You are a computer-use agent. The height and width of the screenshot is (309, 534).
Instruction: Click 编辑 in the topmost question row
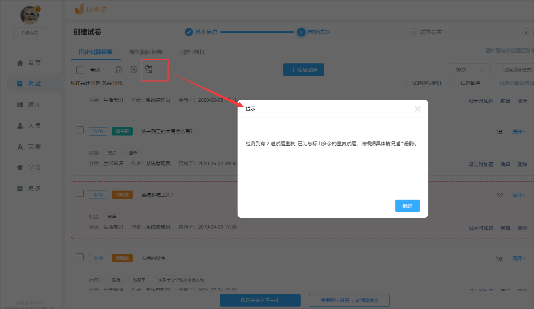(x=505, y=101)
